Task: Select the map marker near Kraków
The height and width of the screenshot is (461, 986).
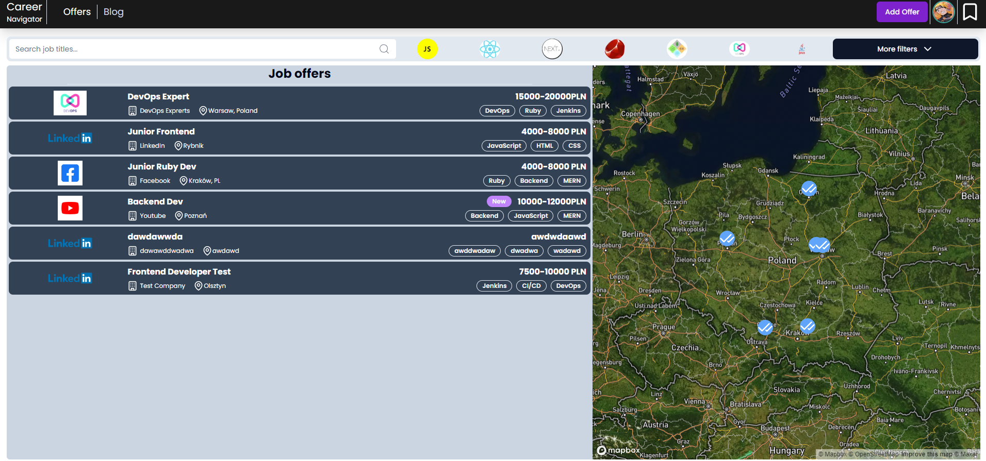Action: [x=807, y=326]
